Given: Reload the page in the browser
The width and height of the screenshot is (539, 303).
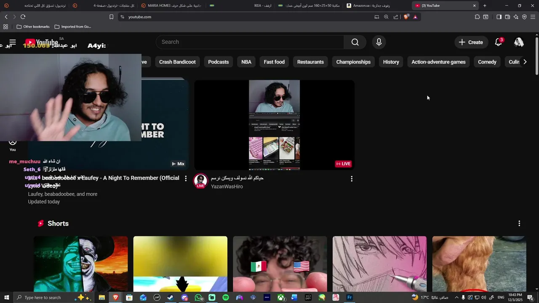Looking at the screenshot, I should coord(23,17).
